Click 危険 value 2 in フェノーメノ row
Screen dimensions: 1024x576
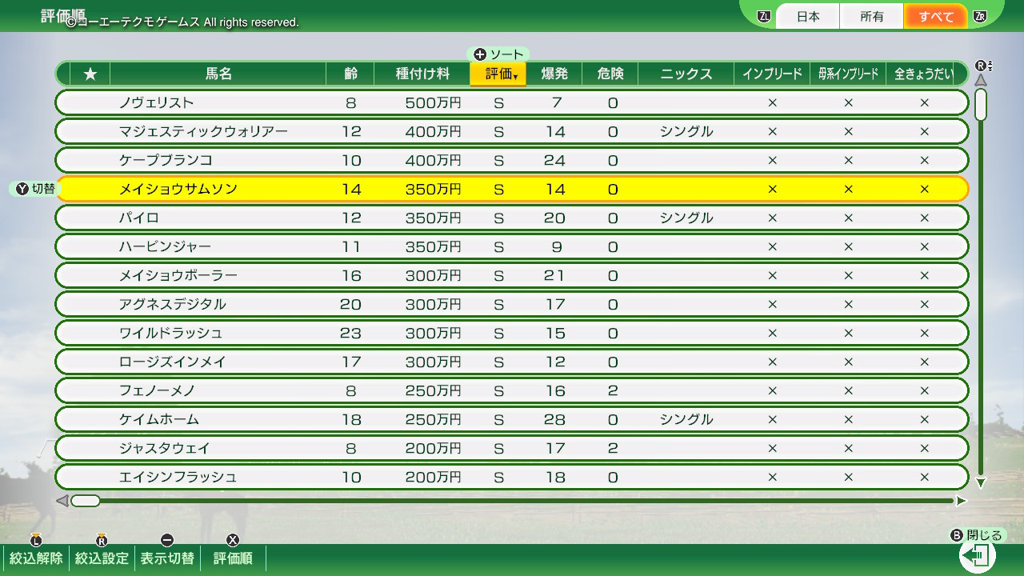tap(613, 391)
